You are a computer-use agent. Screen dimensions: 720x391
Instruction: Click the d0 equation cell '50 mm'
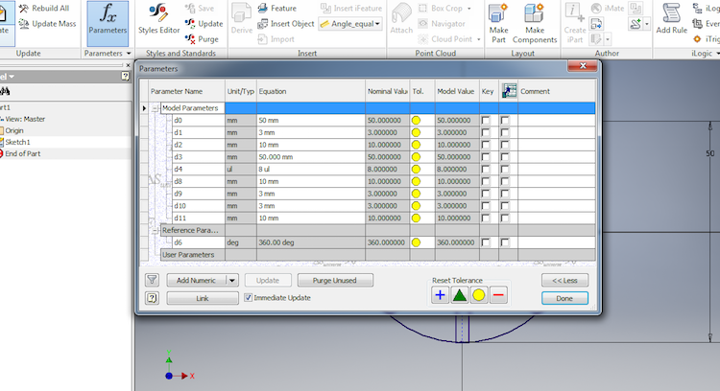(311, 120)
